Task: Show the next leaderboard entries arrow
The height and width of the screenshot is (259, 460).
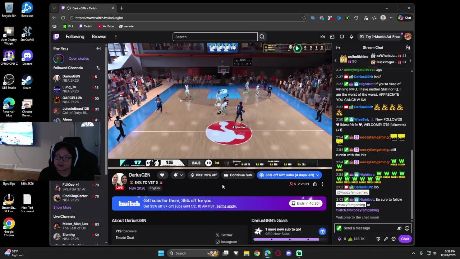Action: [410, 60]
